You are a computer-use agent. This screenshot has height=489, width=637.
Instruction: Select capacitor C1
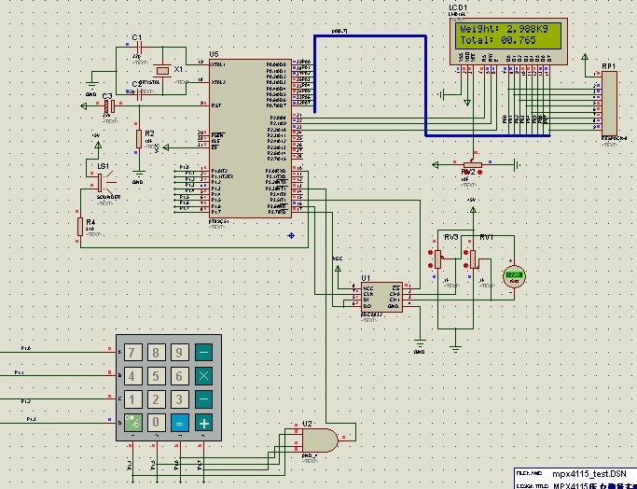(x=138, y=48)
